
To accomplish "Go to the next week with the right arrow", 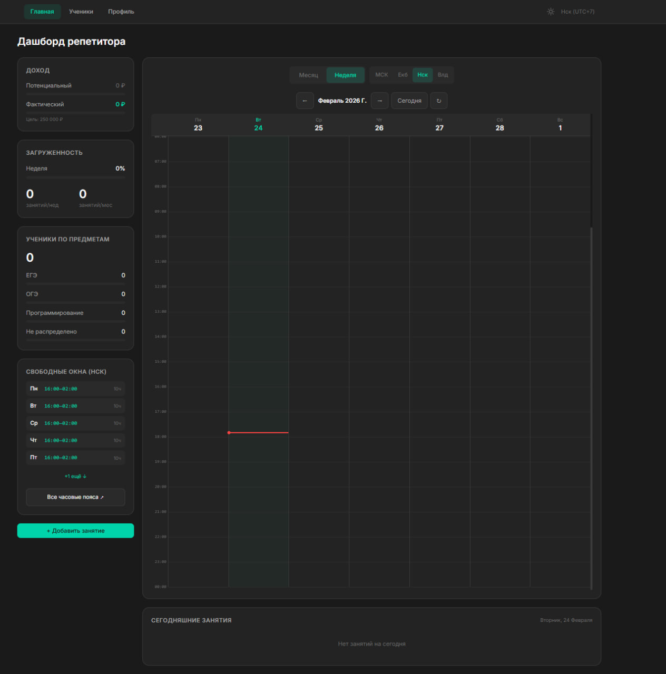I will pos(379,101).
